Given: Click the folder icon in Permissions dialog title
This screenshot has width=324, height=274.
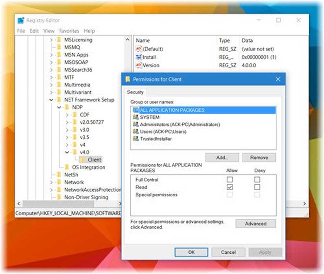Looking at the screenshot, I should (128, 79).
